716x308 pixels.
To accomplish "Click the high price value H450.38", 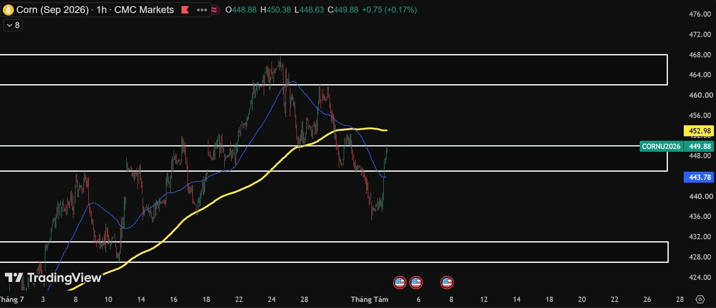I will click(276, 10).
